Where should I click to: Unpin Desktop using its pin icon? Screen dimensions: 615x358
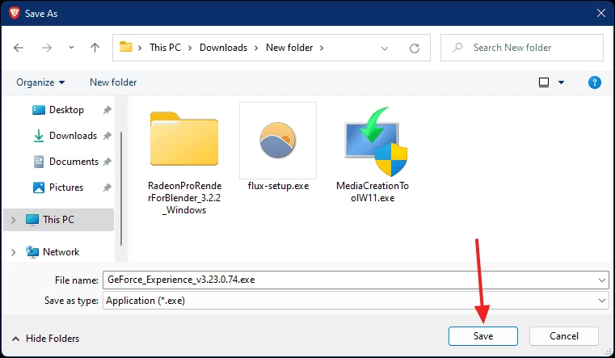107,110
